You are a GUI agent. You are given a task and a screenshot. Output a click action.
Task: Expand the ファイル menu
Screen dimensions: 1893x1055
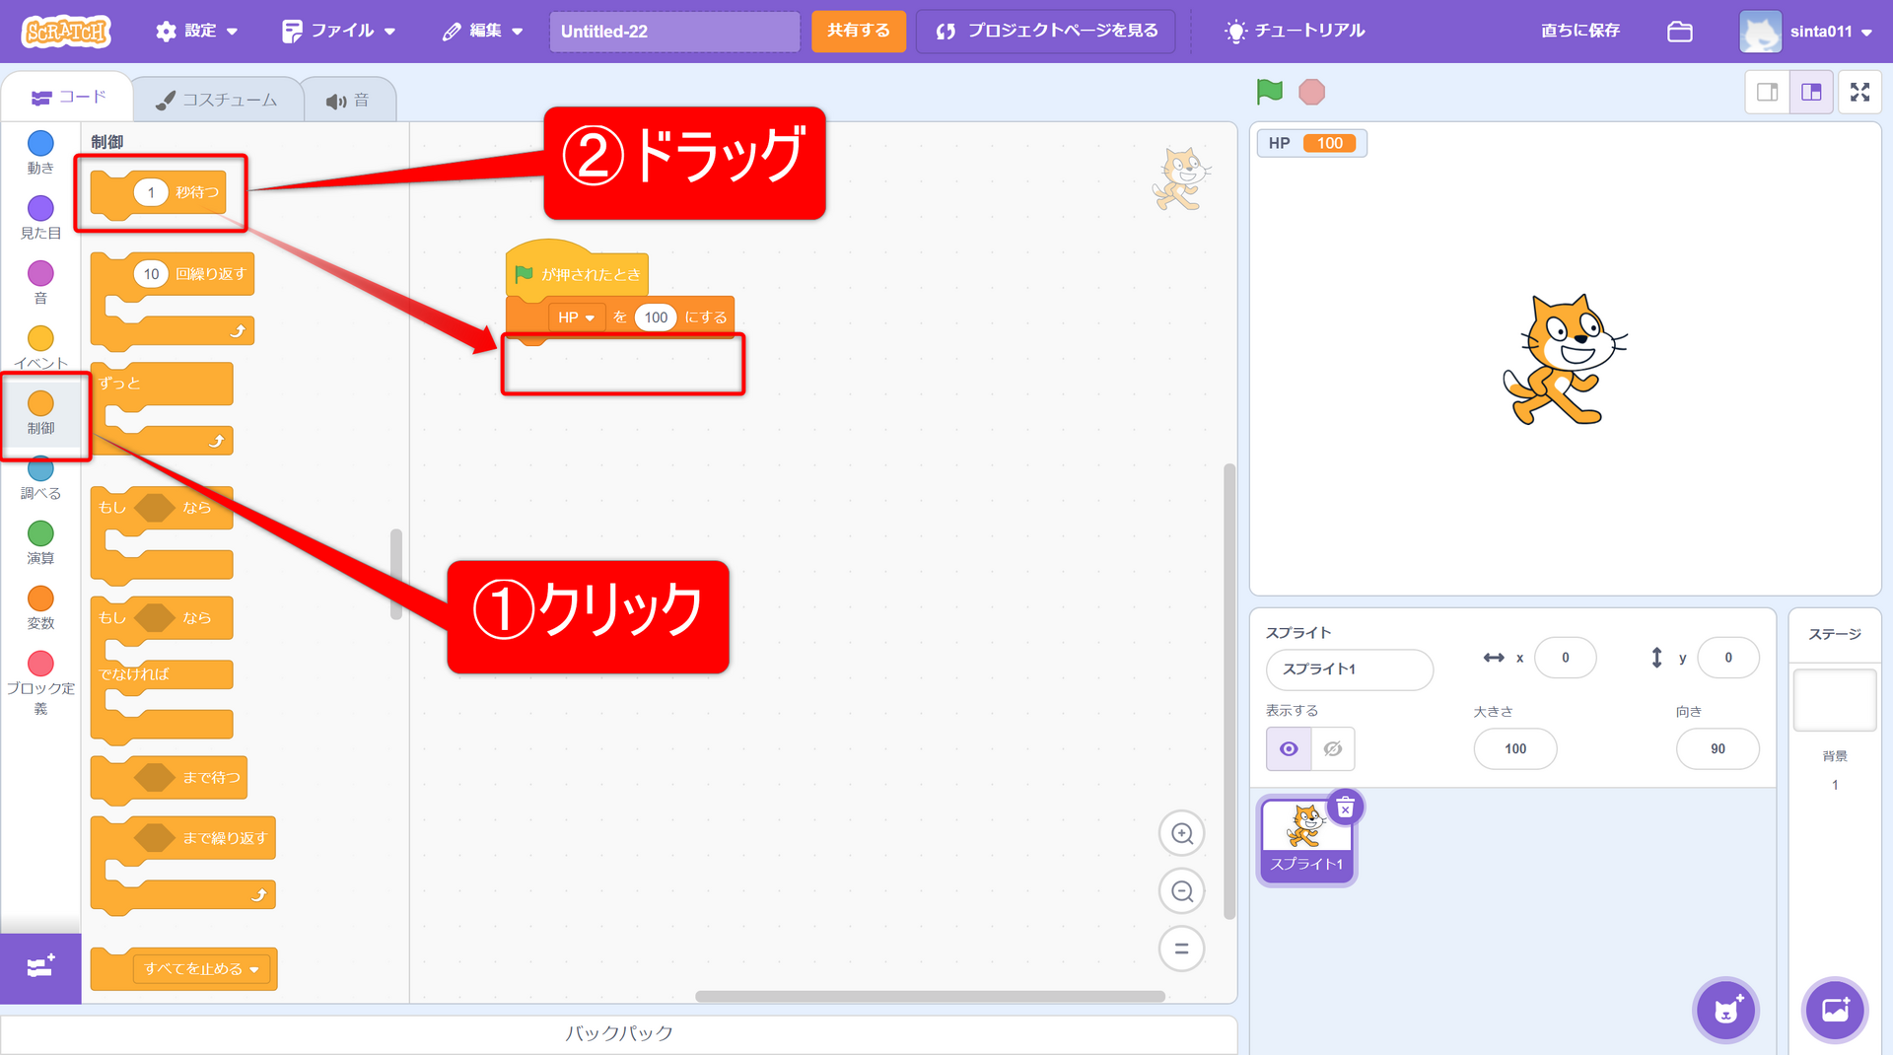click(x=338, y=32)
